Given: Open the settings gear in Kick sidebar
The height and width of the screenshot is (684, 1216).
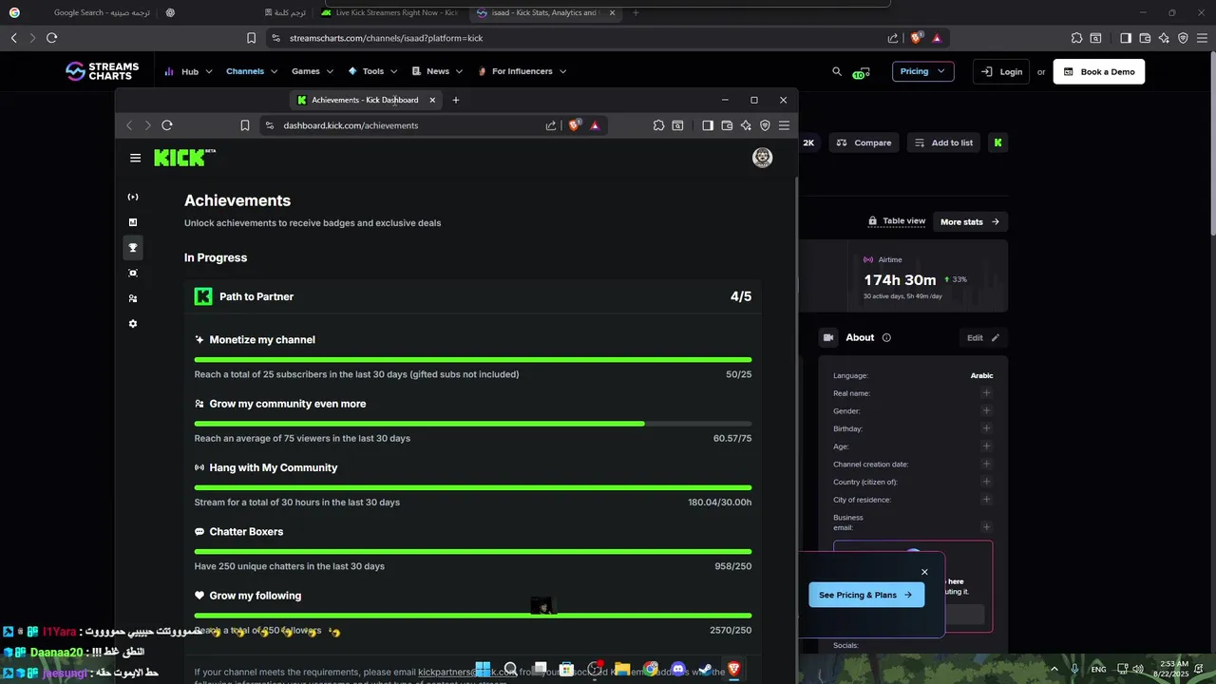Looking at the screenshot, I should tap(133, 324).
